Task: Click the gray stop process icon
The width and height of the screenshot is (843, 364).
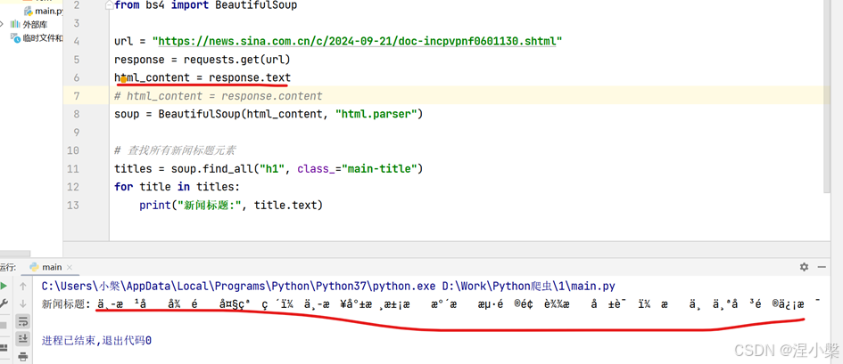Action: (x=4, y=326)
